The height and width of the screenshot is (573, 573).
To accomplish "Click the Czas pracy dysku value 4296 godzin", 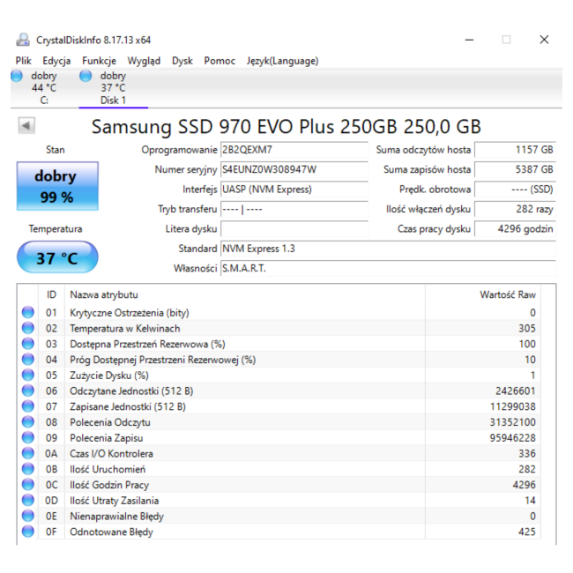I will click(516, 229).
